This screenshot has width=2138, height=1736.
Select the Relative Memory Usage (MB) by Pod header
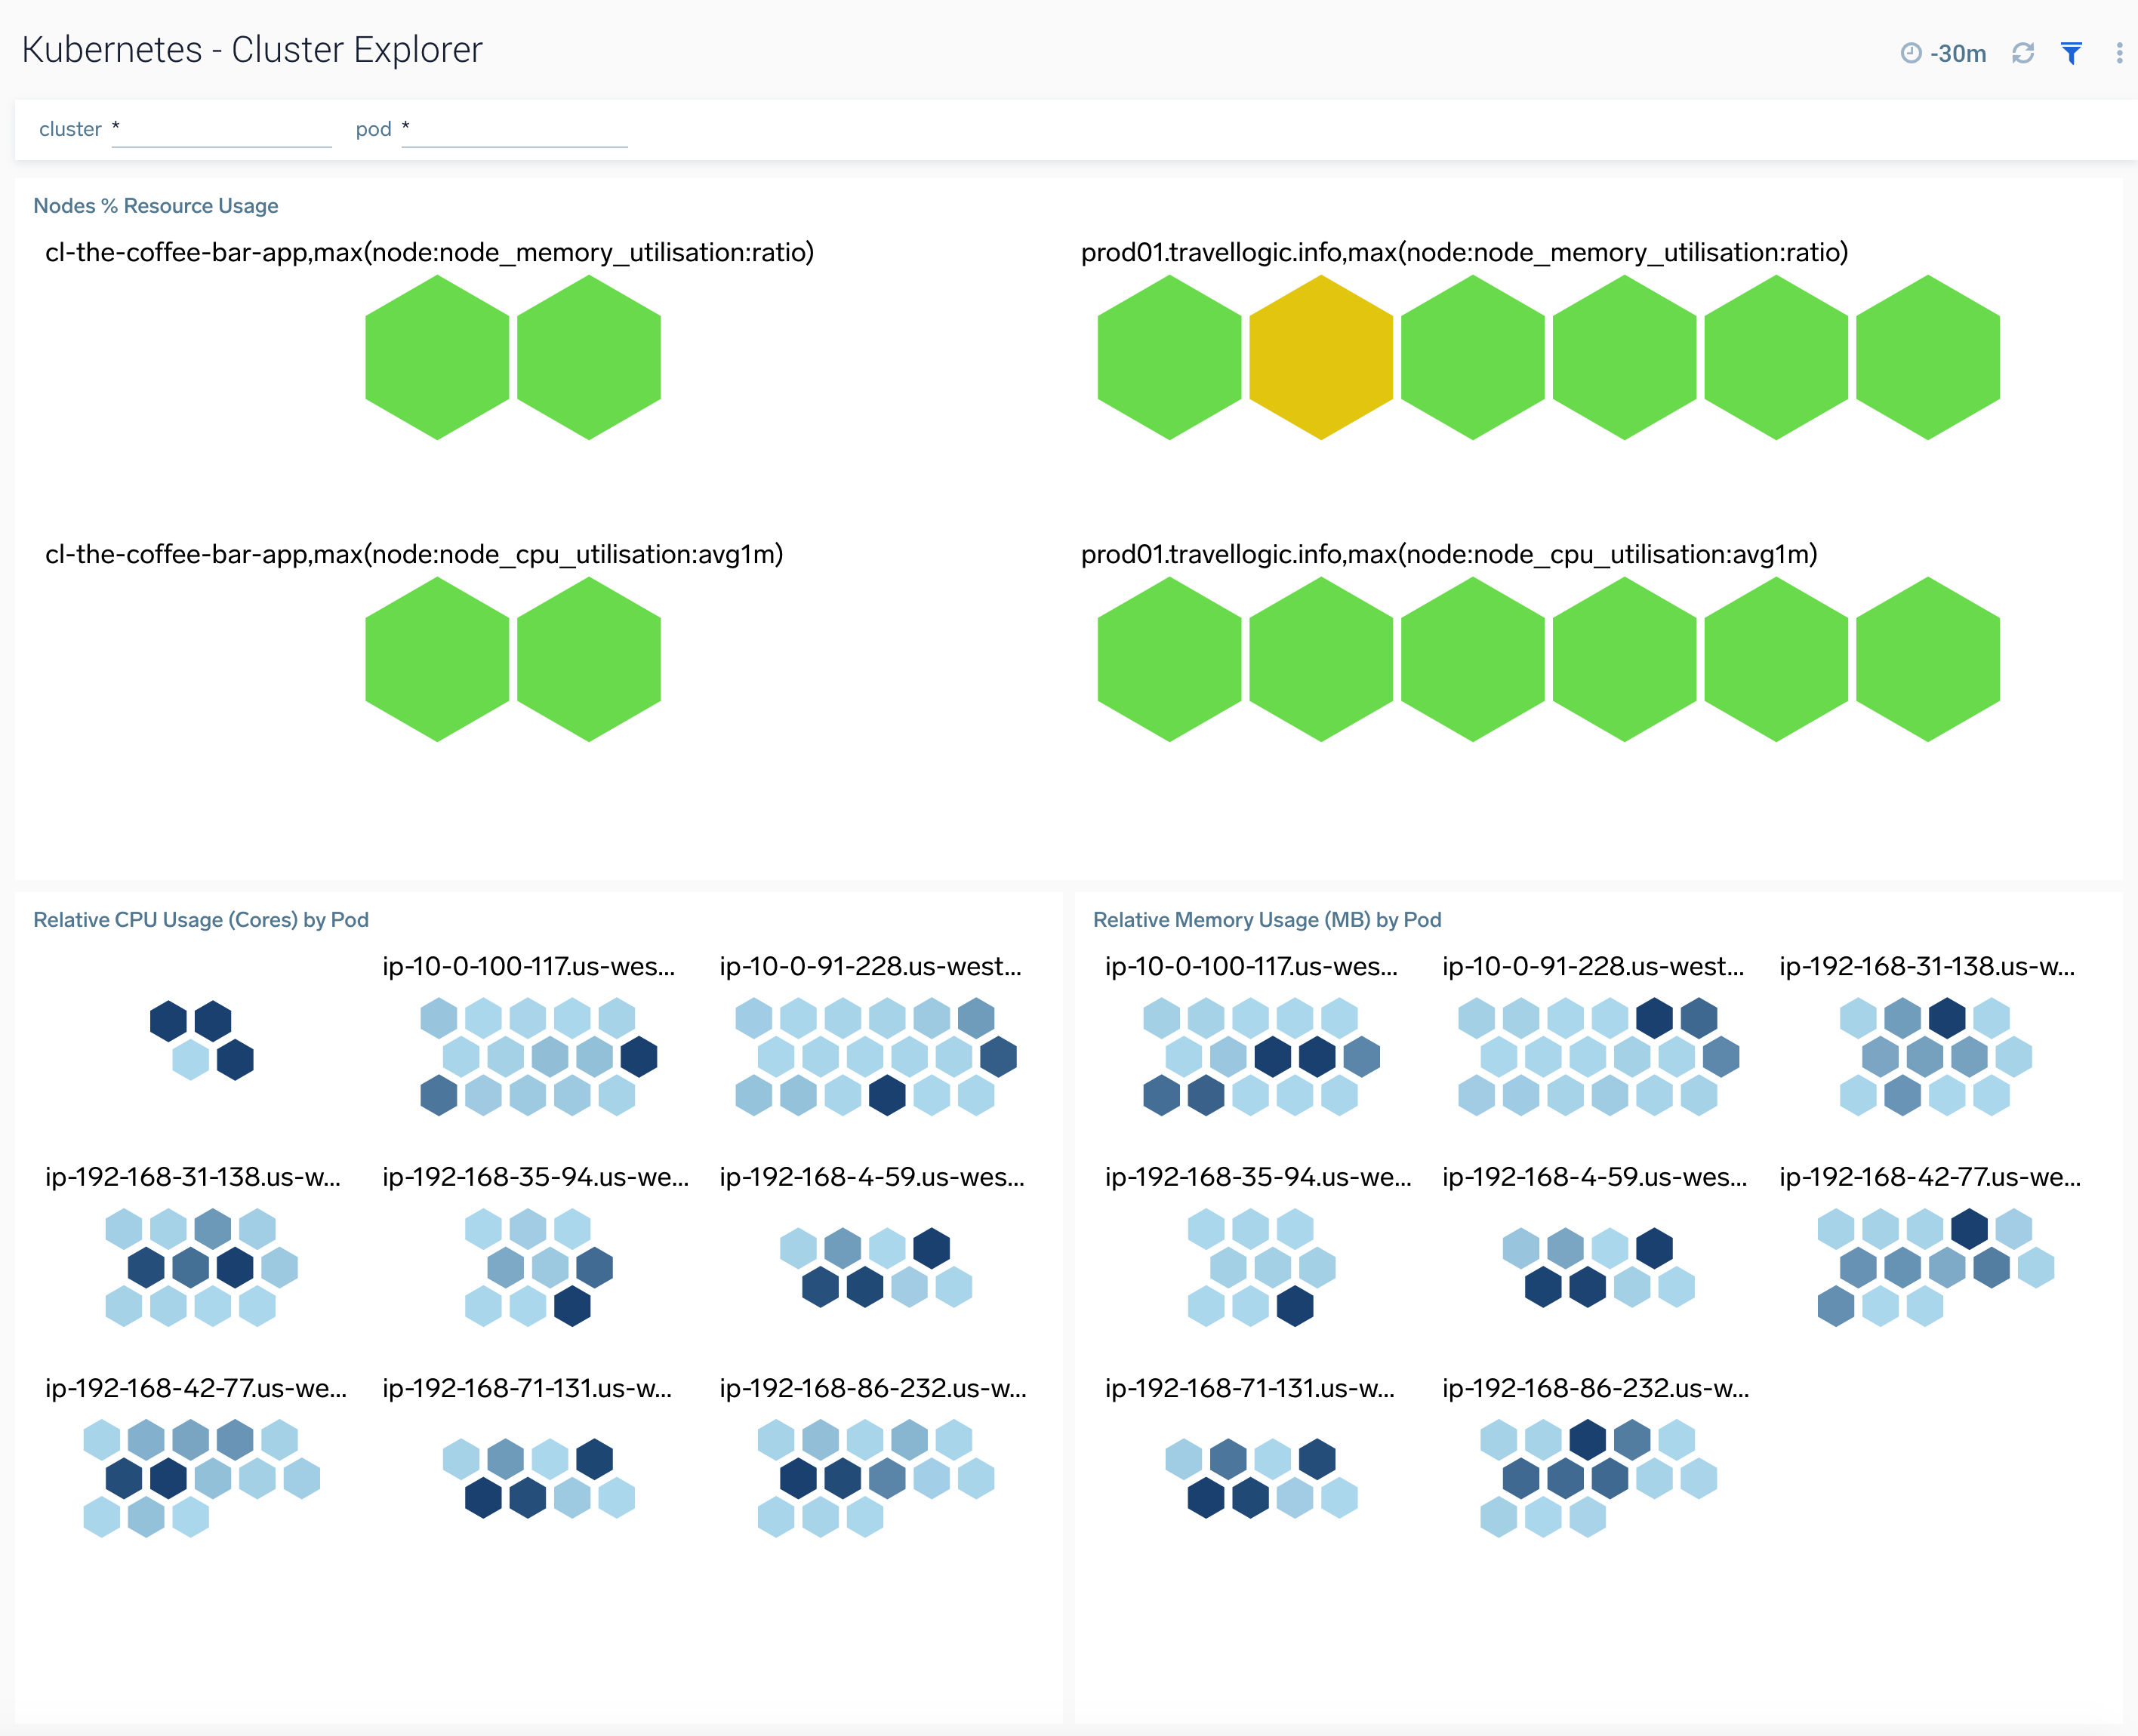[1267, 919]
